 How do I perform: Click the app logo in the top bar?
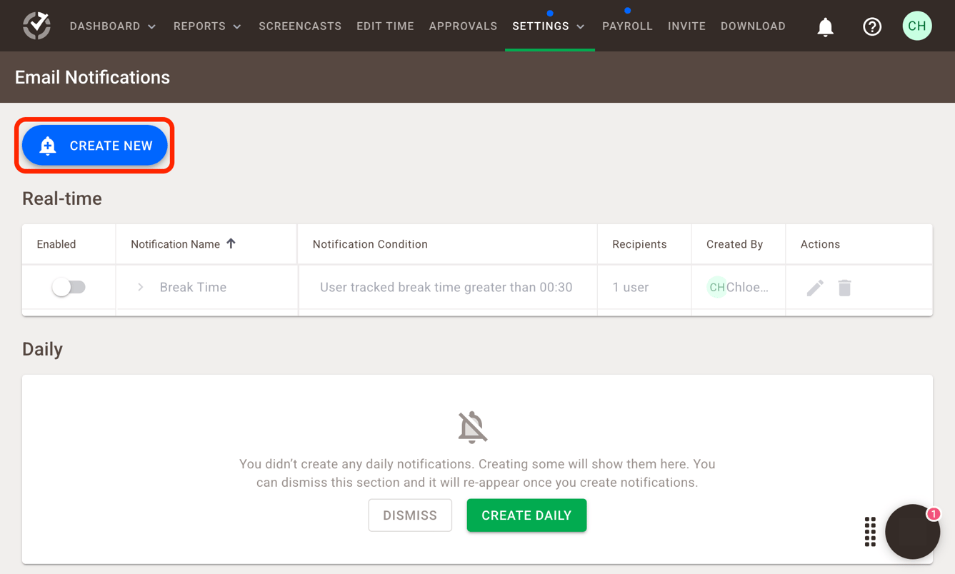tap(36, 26)
